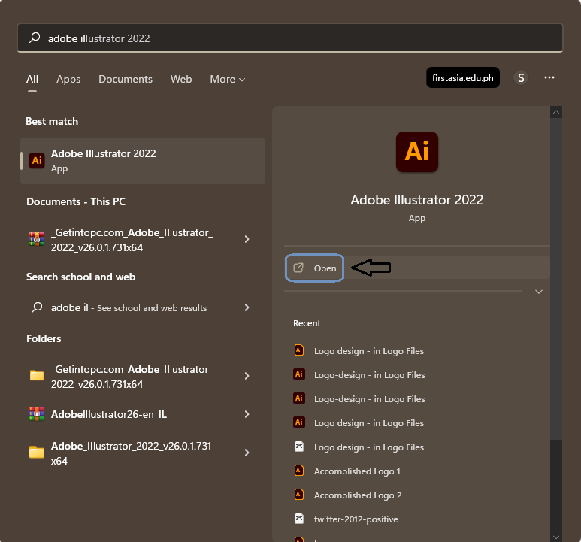The image size is (581, 542).
Task: Click WinRAR icon of AdobeIllustrator26-en_IL
Action: (37, 413)
